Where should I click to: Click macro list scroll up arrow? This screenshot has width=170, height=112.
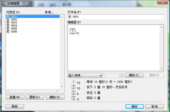(62, 17)
